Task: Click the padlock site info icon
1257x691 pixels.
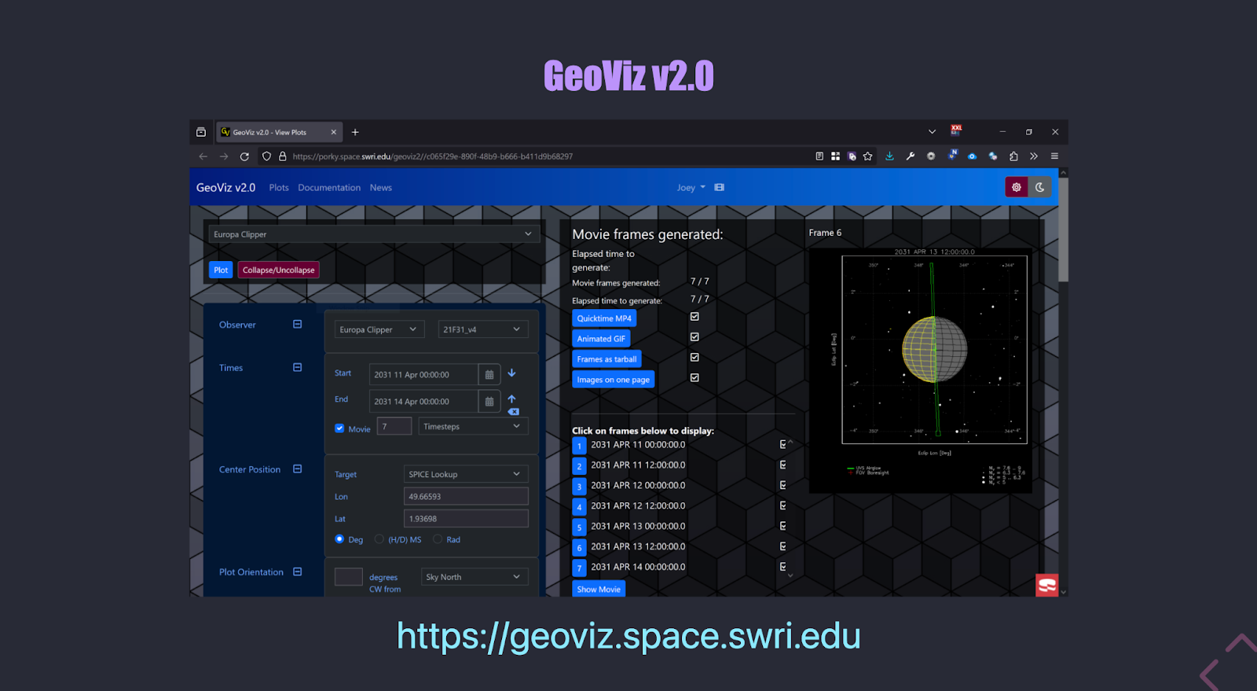Action: coord(283,156)
